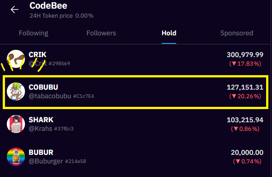Open the @Krahs handle
Viewport: 272px width, 177px height.
coord(40,129)
